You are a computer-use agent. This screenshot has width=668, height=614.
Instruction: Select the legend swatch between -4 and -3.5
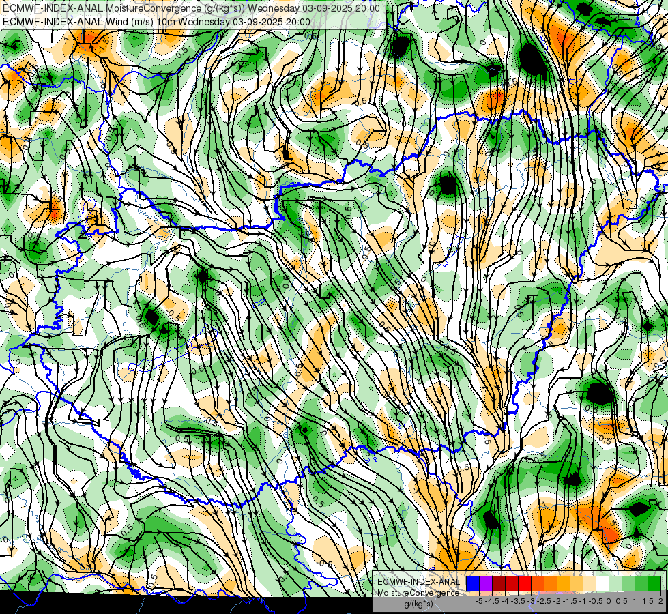click(x=512, y=583)
